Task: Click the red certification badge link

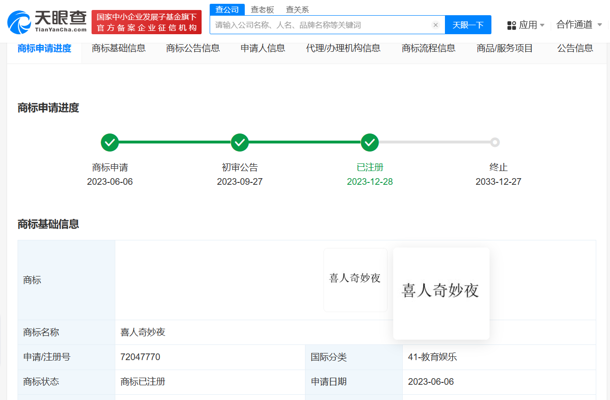Action: 146,21
